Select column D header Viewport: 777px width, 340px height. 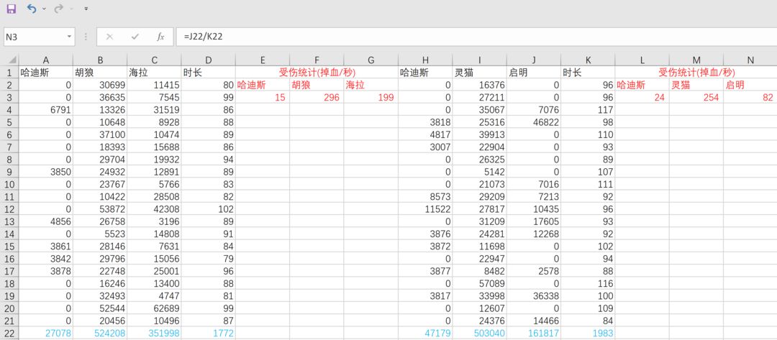[x=208, y=60]
